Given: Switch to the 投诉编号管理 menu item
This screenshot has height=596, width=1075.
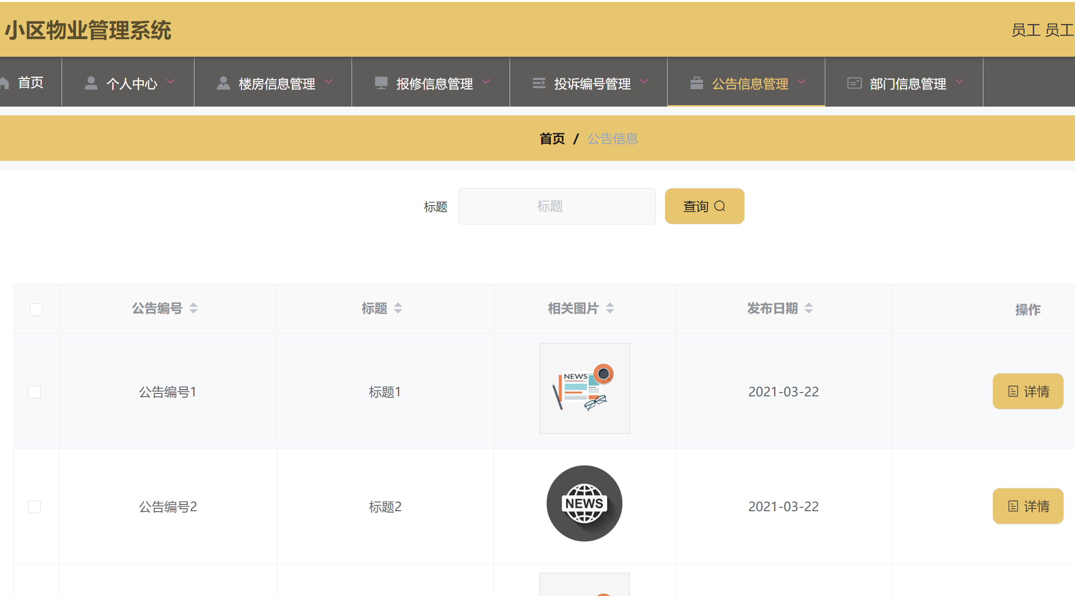Looking at the screenshot, I should 592,83.
